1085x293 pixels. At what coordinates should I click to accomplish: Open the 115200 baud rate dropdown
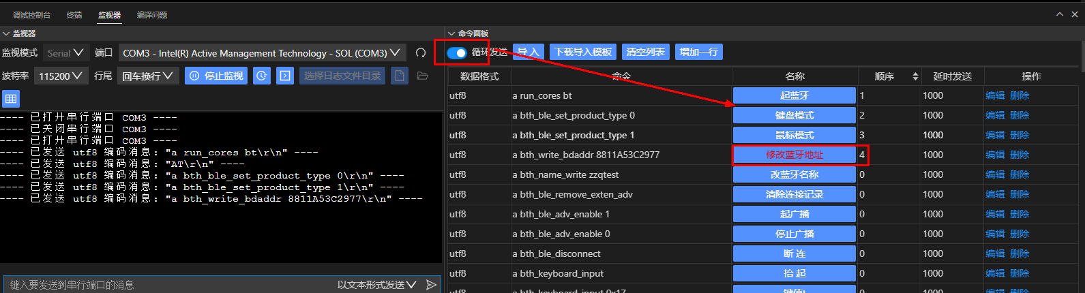pyautogui.click(x=61, y=76)
